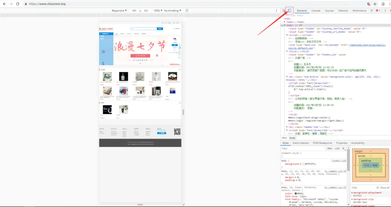Click the red extension icon near the star
391x207 pixels.
[369, 4]
